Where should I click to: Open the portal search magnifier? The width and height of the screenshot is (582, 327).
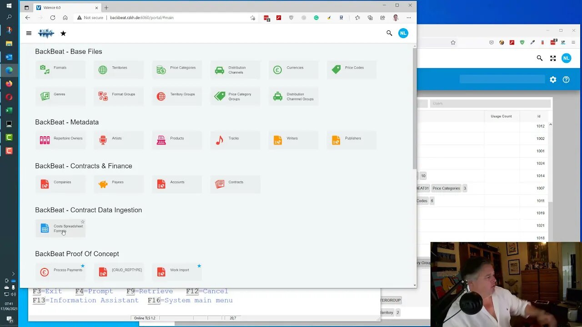[x=389, y=33]
